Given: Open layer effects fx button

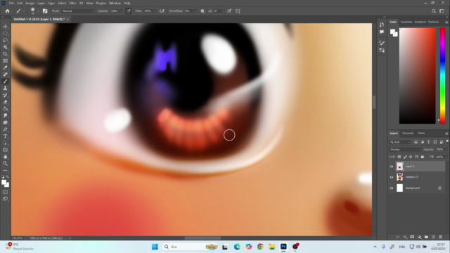Looking at the screenshot, I should 405,237.
